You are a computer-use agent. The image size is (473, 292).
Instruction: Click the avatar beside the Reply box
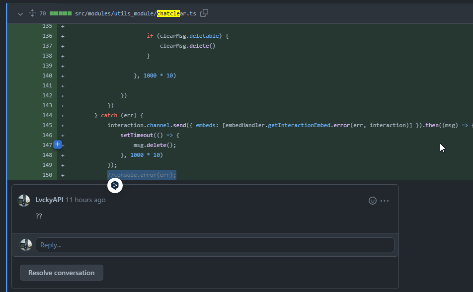point(26,245)
